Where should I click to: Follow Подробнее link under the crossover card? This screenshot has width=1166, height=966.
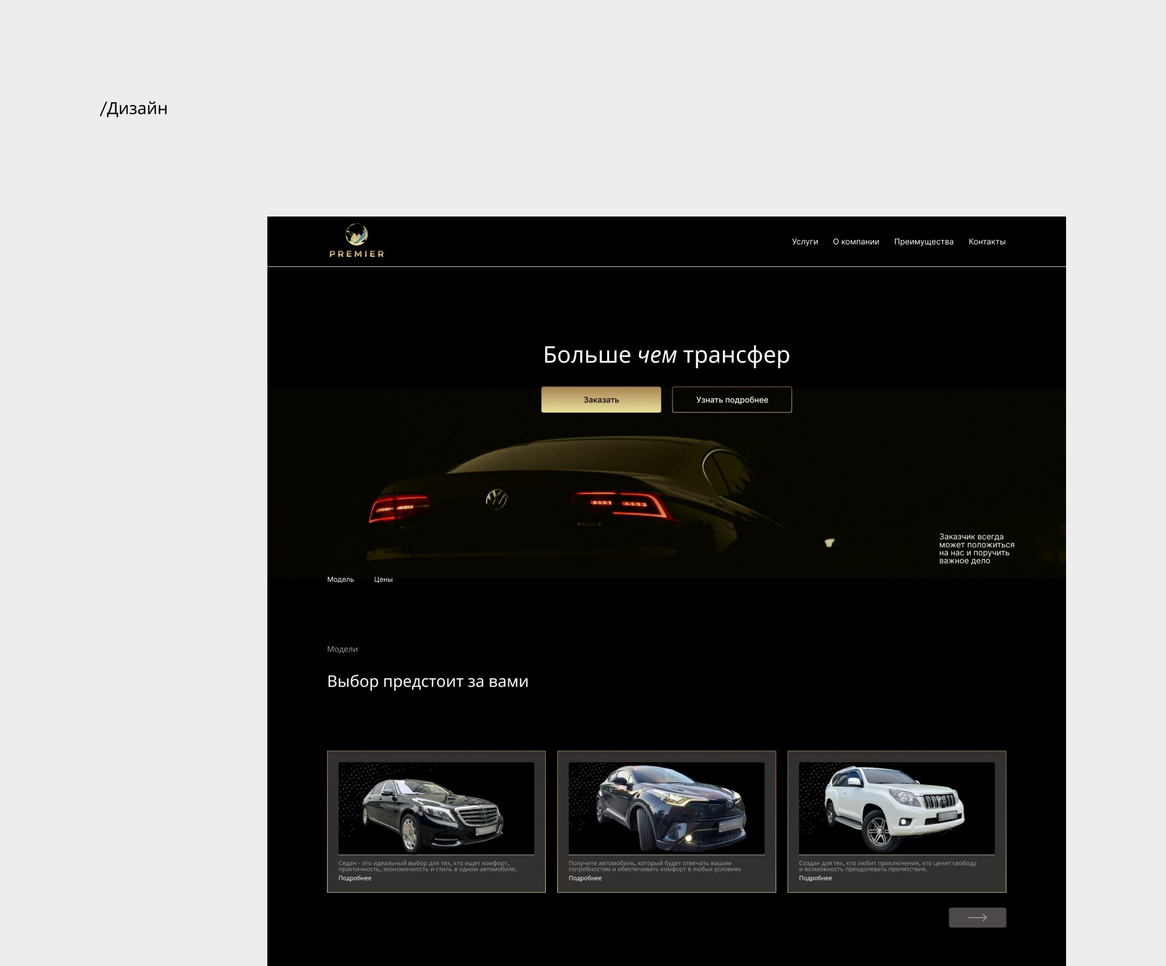tap(585, 878)
